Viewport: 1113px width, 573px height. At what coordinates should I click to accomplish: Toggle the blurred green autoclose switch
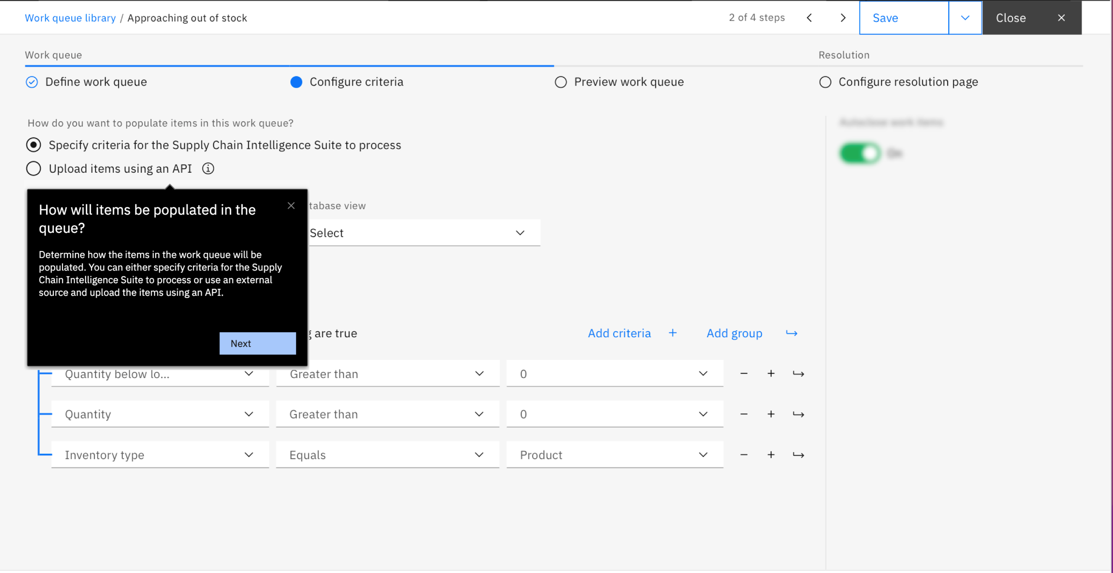860,153
